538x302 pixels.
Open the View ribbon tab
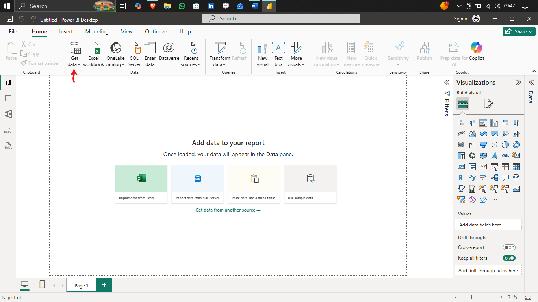pos(127,31)
